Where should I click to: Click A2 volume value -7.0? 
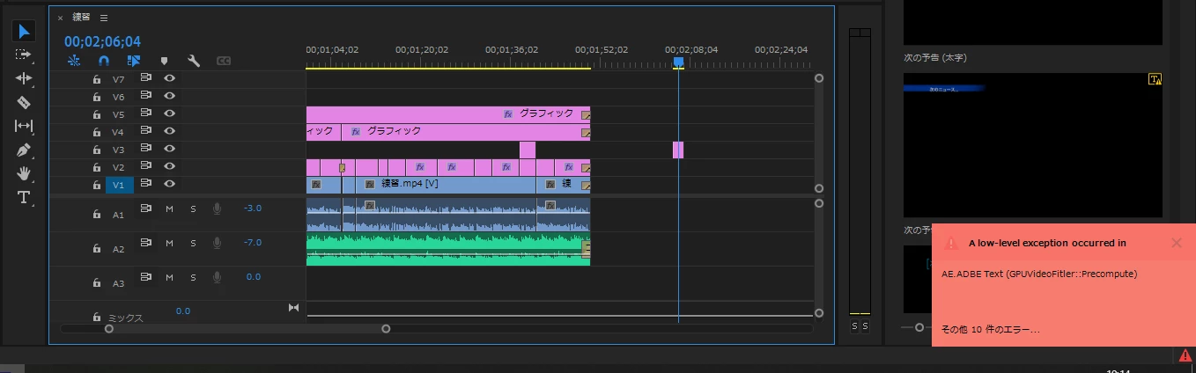(253, 243)
